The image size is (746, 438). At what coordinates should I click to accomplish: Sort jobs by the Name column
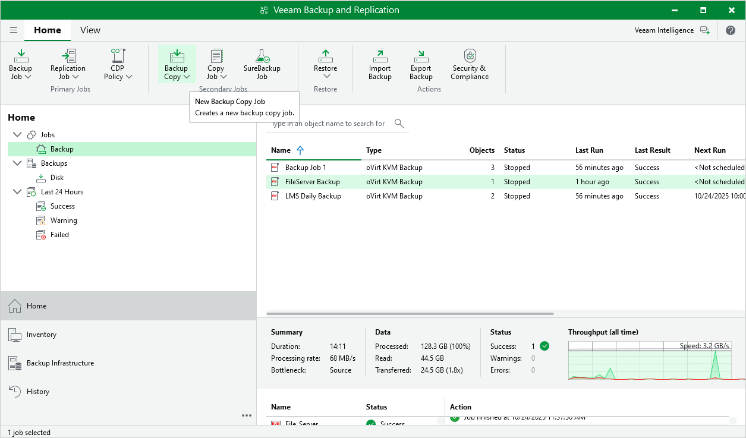[x=279, y=150]
